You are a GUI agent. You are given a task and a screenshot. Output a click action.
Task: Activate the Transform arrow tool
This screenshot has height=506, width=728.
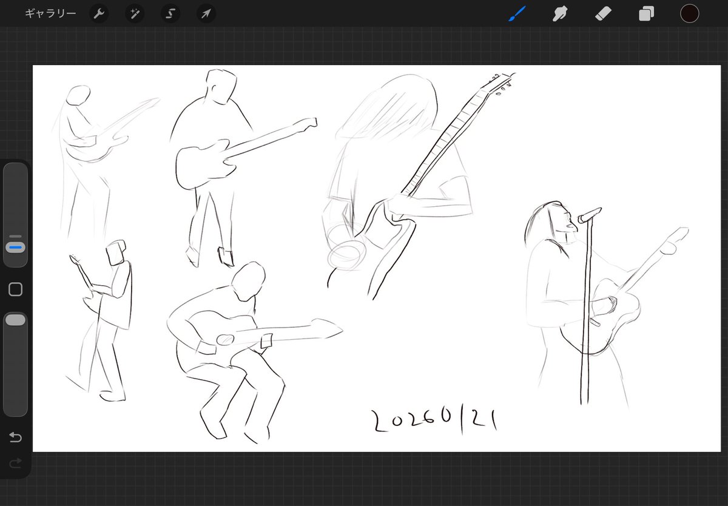pyautogui.click(x=206, y=13)
